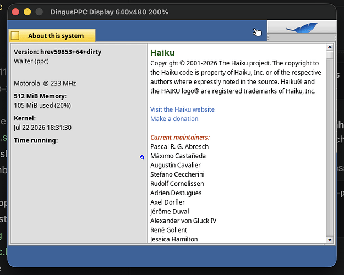Screen dimensions: 344x275
Task: Click the red macOS close button
Action: [15, 12]
